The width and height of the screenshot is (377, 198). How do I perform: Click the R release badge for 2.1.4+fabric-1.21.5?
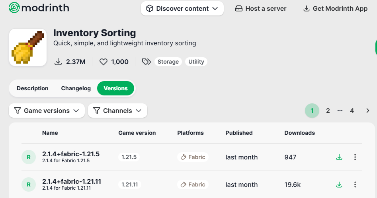tap(28, 157)
